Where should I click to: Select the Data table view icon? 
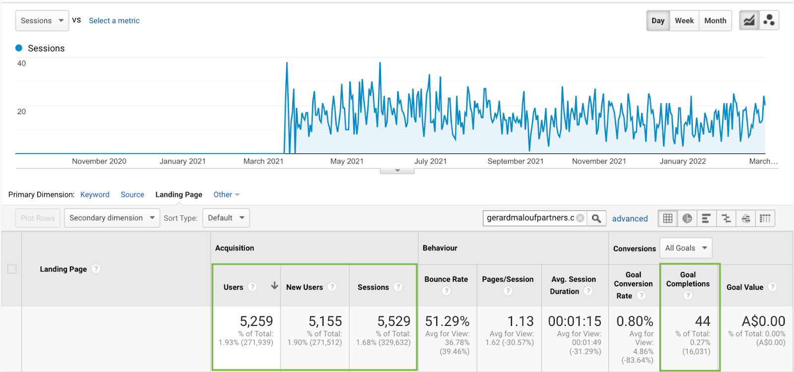pyautogui.click(x=668, y=218)
